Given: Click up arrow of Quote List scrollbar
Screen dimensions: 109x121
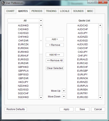Looking at the screenshot, I should (x=100, y=25).
